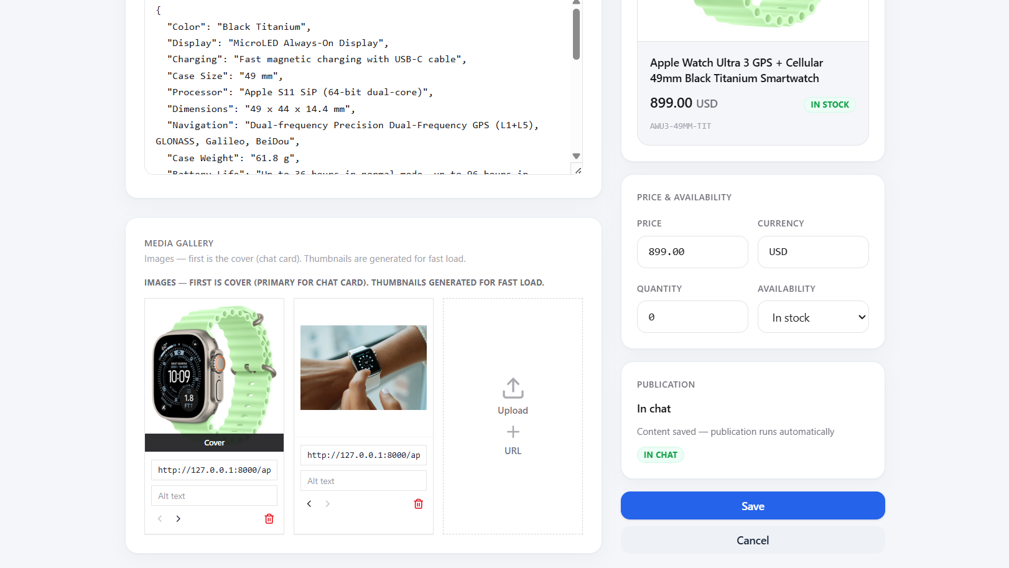Move cover image right with chevron arrow
The width and height of the screenshot is (1009, 568).
pyautogui.click(x=178, y=519)
